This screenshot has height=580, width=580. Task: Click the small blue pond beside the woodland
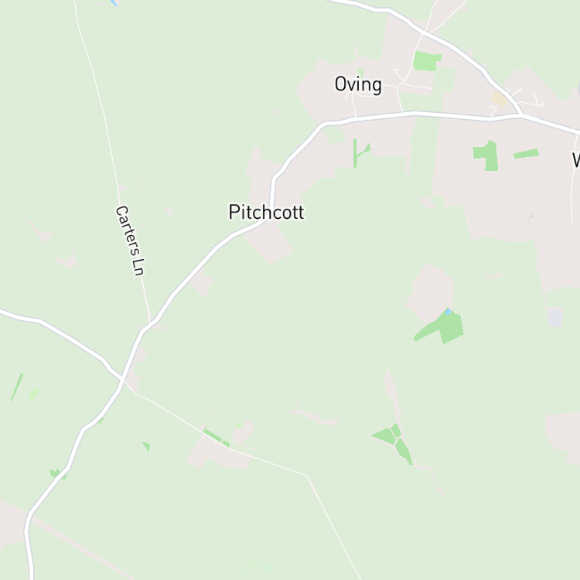pyautogui.click(x=448, y=312)
